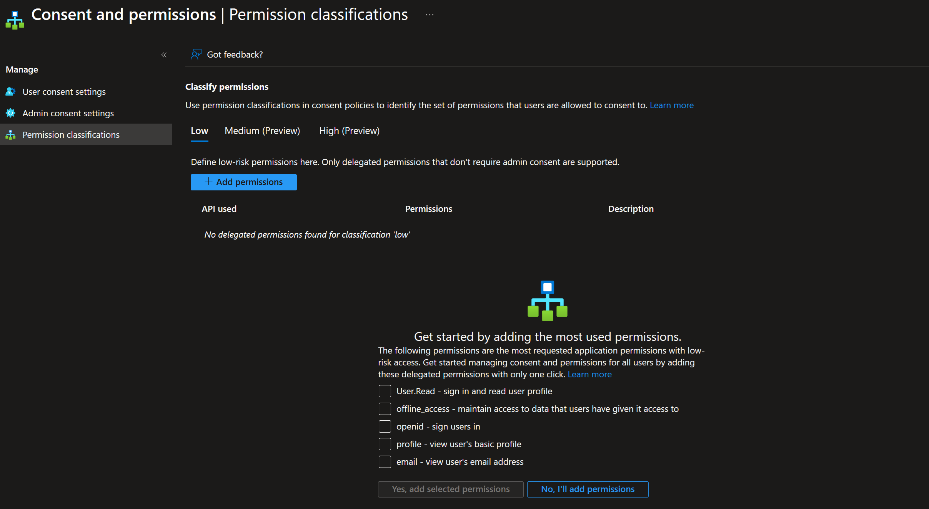Open Learn more link after 'one click'
This screenshot has width=929, height=509.
[x=589, y=374]
